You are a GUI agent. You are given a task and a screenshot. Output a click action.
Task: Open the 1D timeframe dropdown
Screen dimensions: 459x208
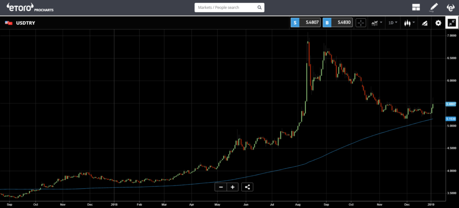392,22
